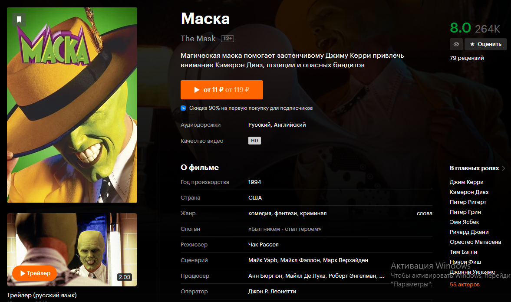Open director Чак Рассел page
This screenshot has width=511, height=302.
click(x=264, y=245)
